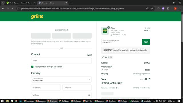Open the notification center icon

pyautogui.click(x=179, y=101)
